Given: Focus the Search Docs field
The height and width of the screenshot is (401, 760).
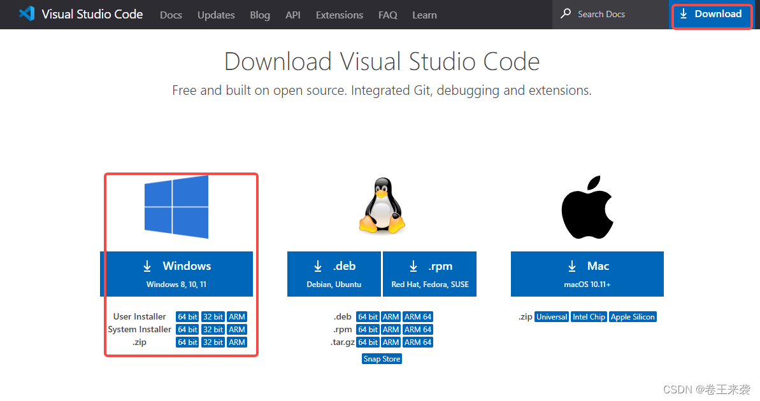Looking at the screenshot, I should [610, 15].
